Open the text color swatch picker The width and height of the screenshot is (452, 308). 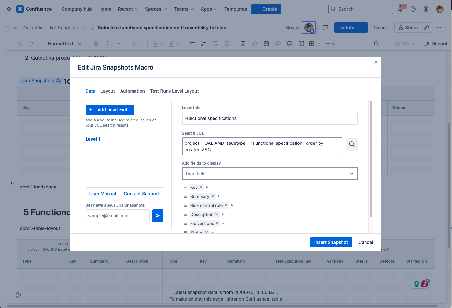coord(156,43)
